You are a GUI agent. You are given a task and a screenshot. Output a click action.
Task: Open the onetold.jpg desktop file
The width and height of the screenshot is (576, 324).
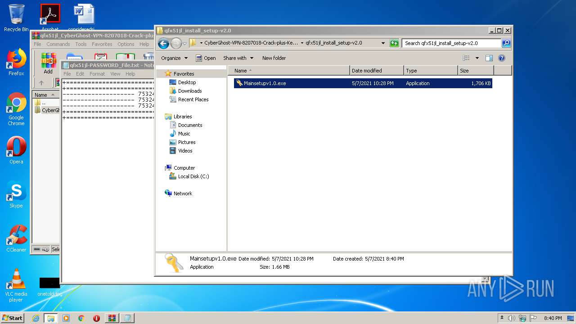pos(49,287)
